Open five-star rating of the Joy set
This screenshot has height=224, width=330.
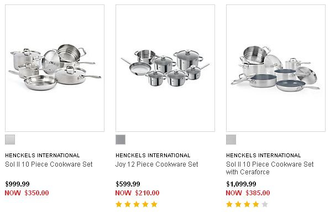point(137,204)
